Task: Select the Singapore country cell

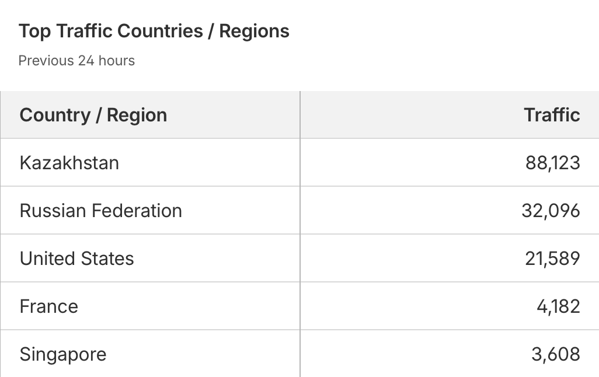Action: pyautogui.click(x=63, y=354)
